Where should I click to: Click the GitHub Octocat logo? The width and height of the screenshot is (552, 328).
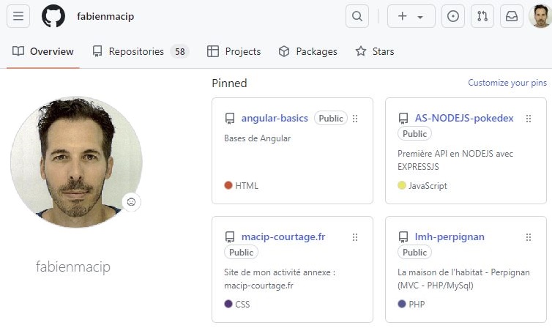53,16
